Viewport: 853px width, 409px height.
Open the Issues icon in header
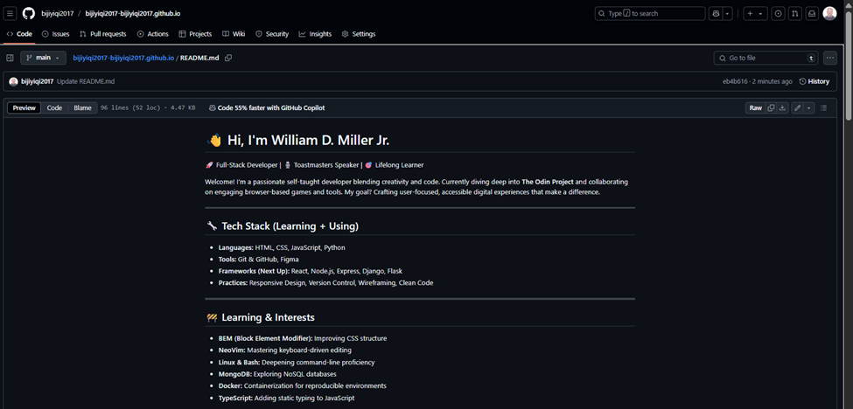coord(779,14)
